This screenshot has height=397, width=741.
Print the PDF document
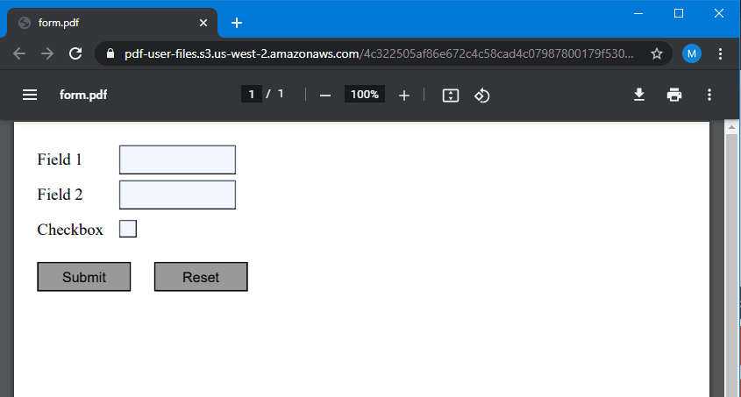(673, 95)
